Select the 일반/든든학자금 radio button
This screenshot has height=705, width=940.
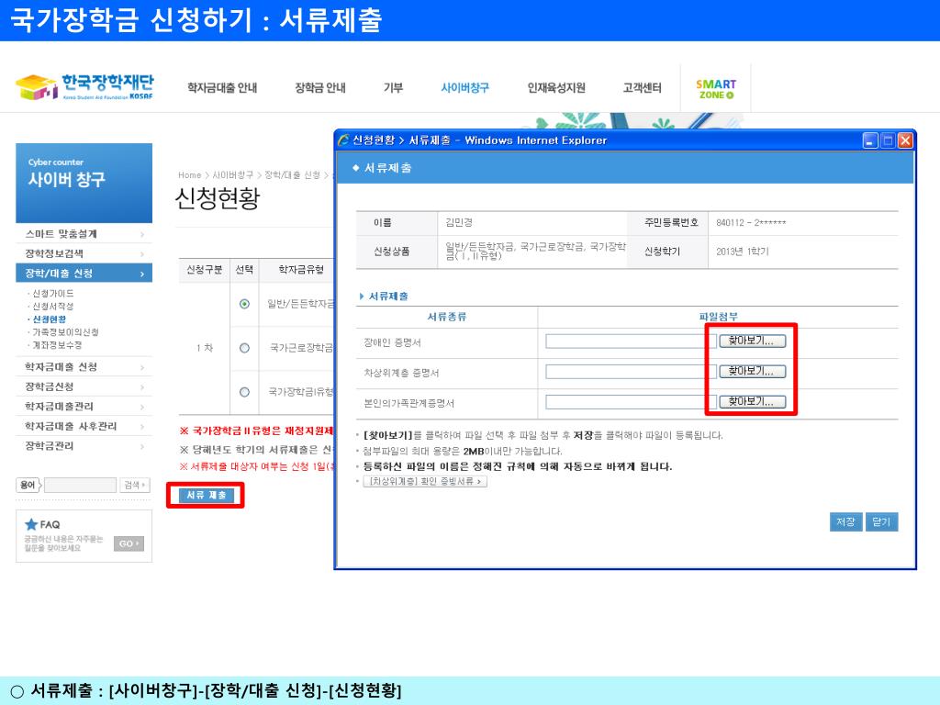pos(244,304)
